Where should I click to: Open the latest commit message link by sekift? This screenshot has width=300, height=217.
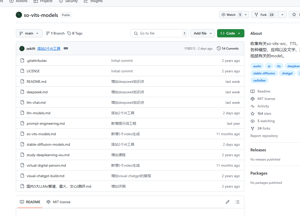(49, 49)
